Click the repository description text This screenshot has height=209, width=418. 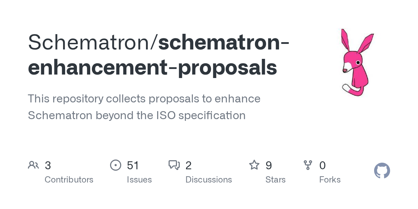click(x=144, y=107)
